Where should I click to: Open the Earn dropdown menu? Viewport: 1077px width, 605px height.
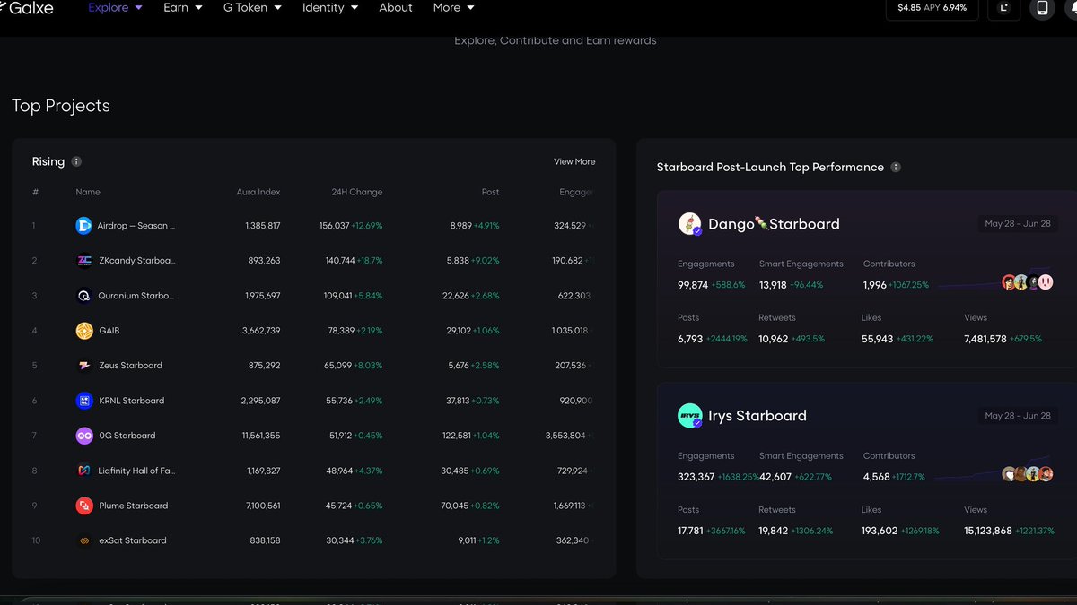(183, 7)
